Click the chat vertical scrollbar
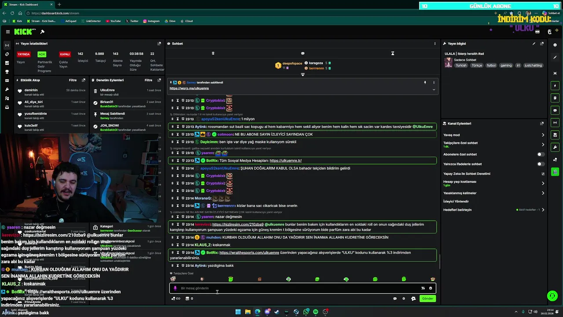Viewport: 563px width, 317px height. click(x=439, y=262)
